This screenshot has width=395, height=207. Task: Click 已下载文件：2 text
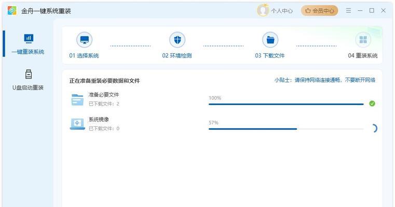click(x=104, y=103)
